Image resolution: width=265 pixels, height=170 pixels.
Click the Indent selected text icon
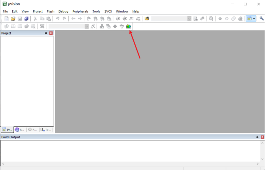pos(118,19)
